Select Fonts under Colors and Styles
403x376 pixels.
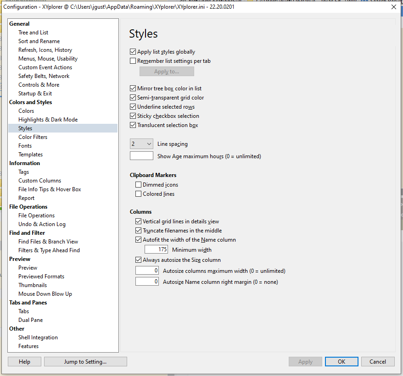pyautogui.click(x=25, y=145)
